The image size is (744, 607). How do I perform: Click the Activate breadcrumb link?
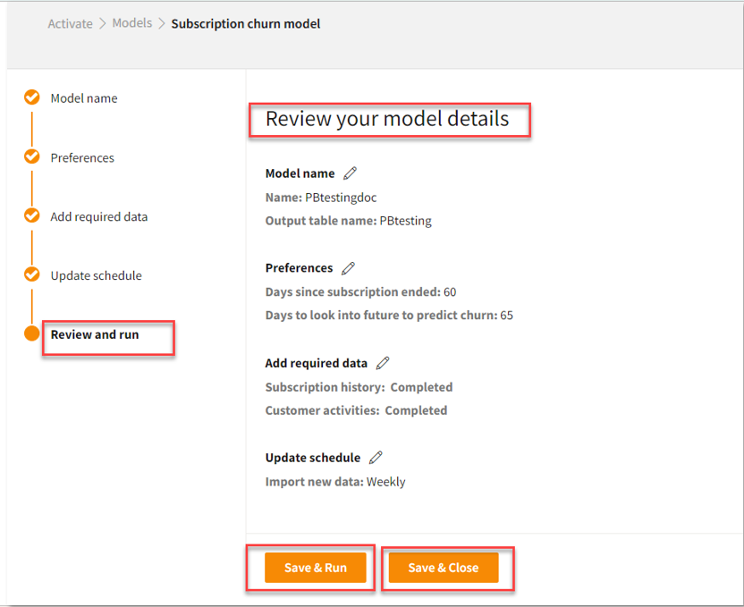click(x=70, y=24)
